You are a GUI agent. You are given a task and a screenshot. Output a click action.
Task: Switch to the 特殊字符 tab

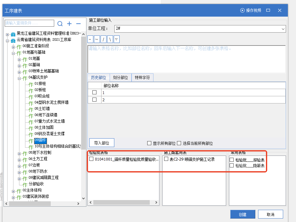point(142,78)
